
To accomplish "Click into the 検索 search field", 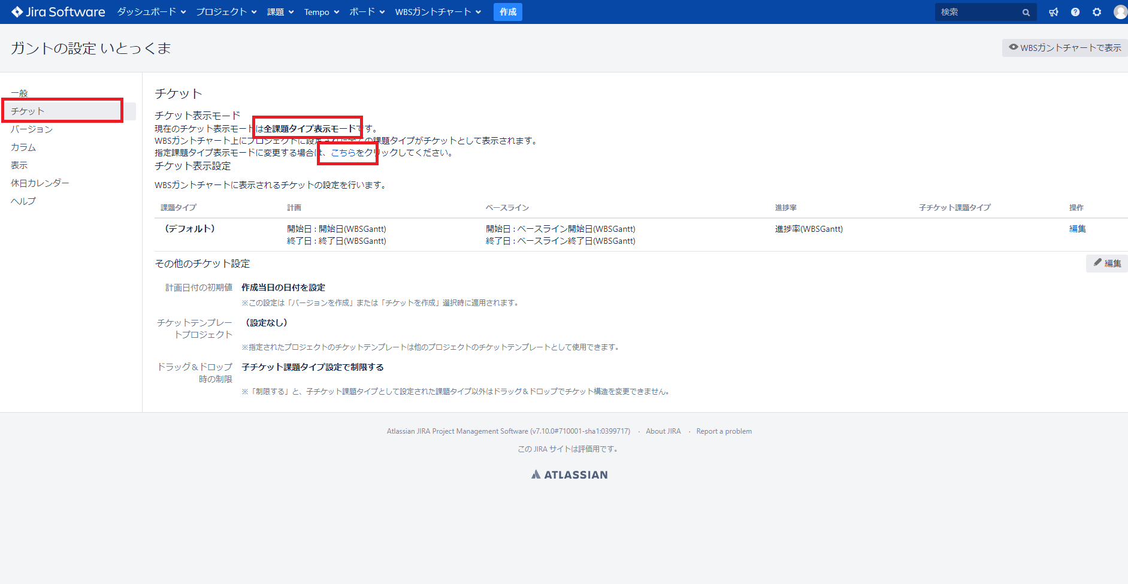I will [x=978, y=12].
